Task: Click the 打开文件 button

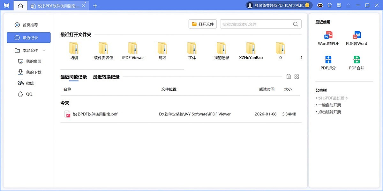Action: [x=202, y=24]
